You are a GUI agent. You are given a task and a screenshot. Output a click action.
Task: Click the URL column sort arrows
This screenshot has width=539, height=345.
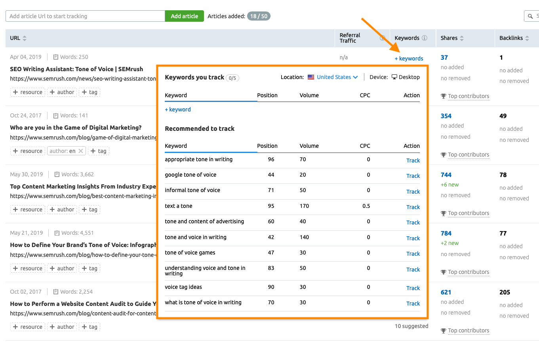[x=24, y=38]
